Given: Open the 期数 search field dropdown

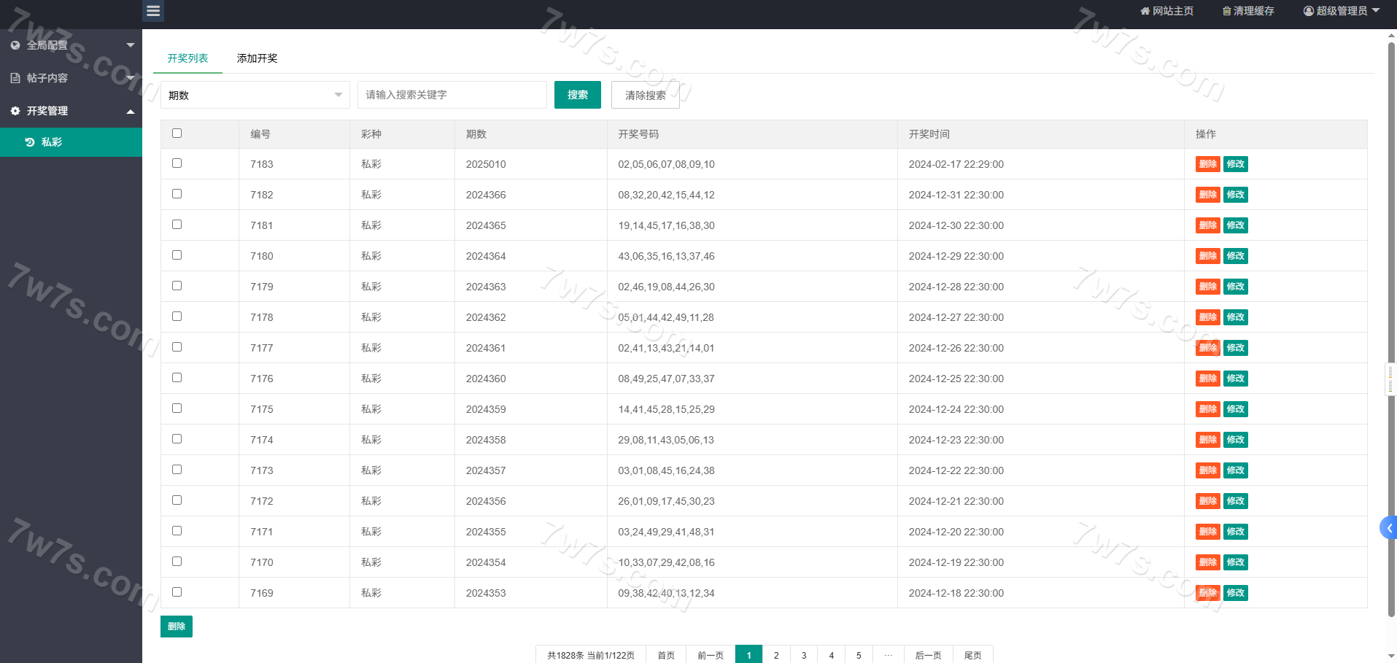Looking at the screenshot, I should pos(255,95).
